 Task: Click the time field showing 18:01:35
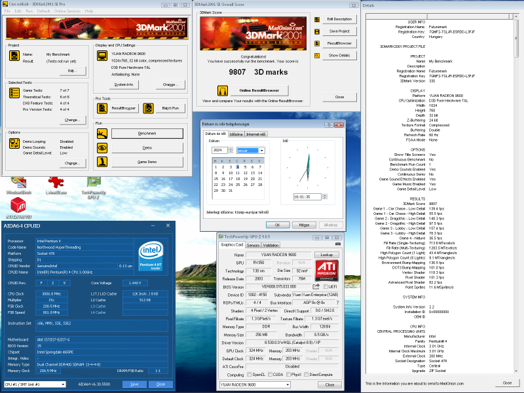pos(307,197)
